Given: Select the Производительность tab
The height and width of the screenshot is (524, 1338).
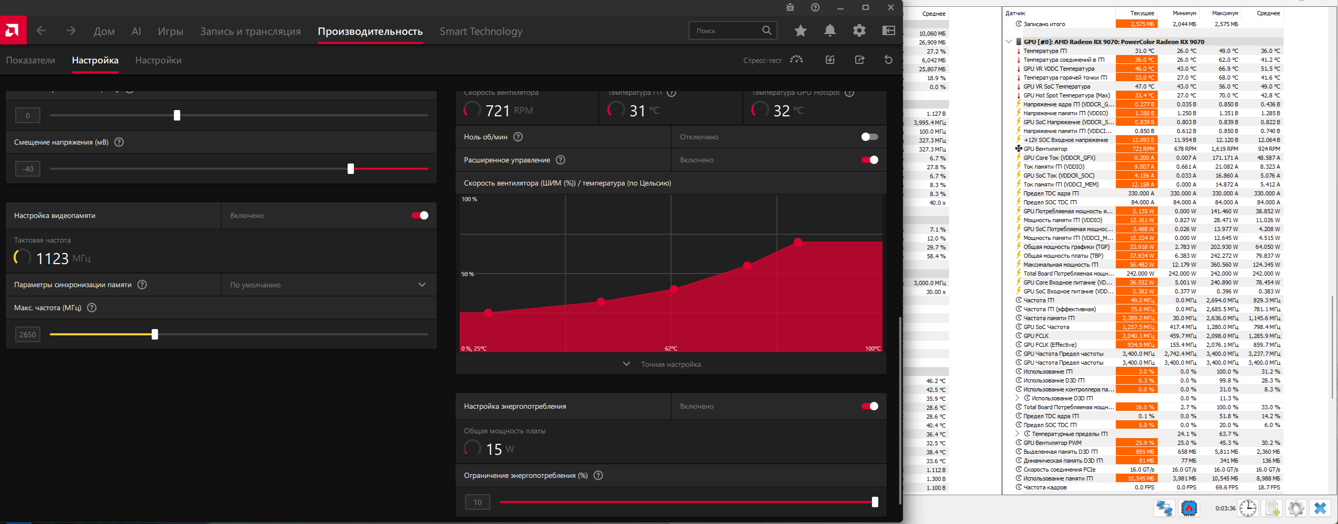Looking at the screenshot, I should (x=370, y=31).
